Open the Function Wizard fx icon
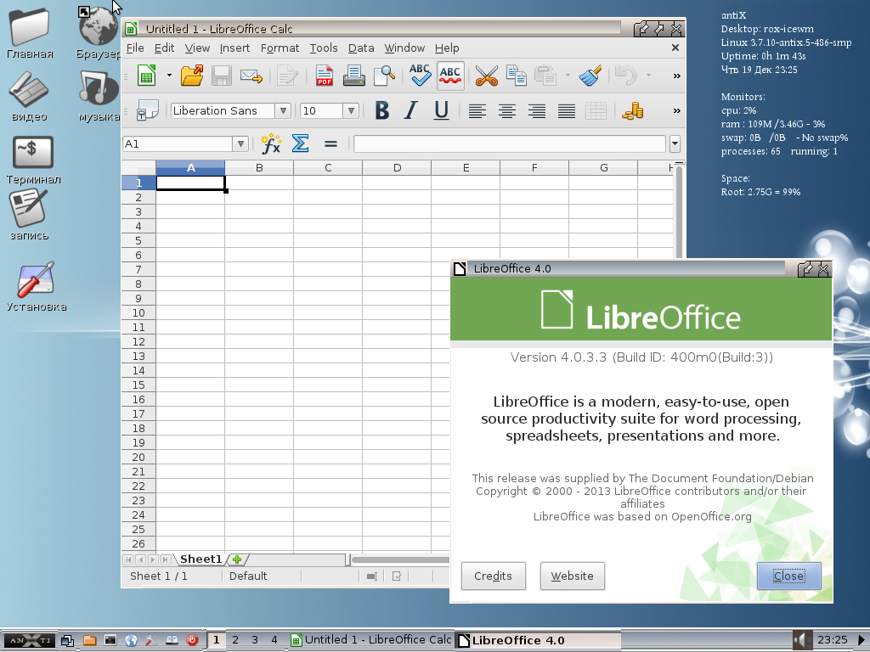 [271, 144]
